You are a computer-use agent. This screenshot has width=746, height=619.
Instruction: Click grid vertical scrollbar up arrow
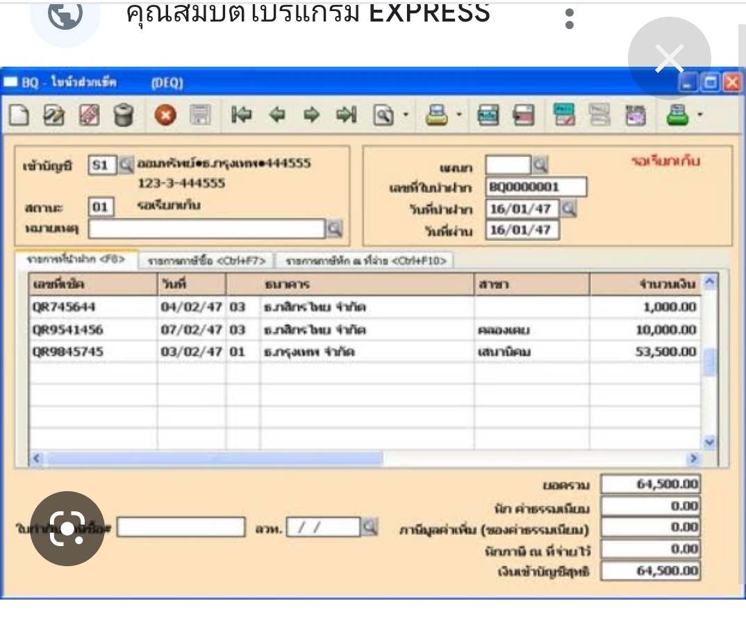(709, 282)
